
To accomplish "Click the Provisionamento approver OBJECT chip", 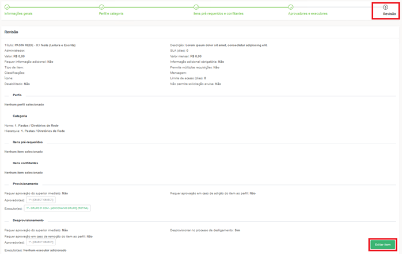I will coord(41,200).
